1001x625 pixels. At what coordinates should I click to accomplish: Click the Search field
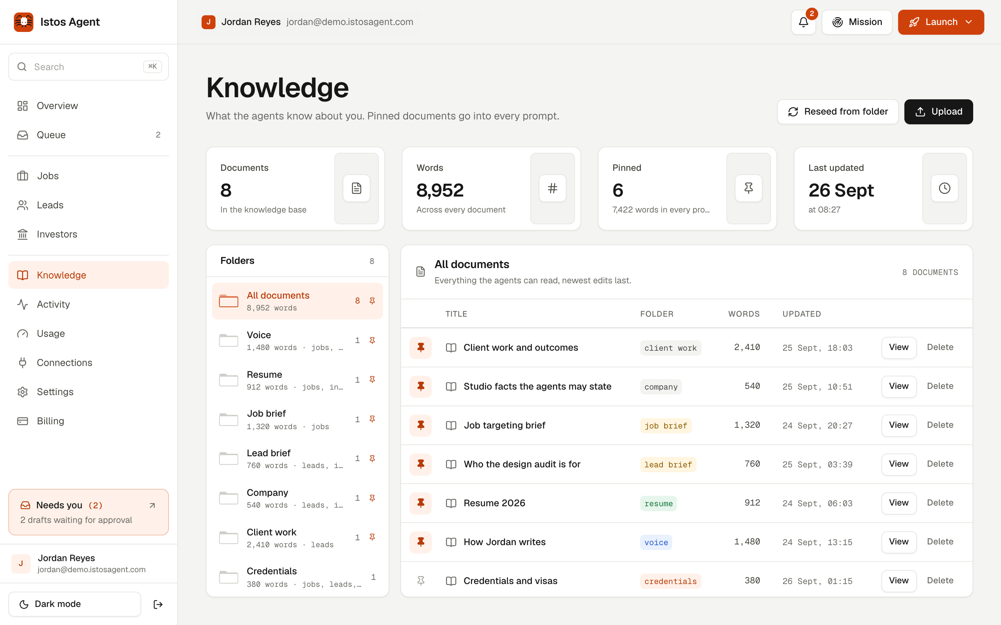point(89,67)
